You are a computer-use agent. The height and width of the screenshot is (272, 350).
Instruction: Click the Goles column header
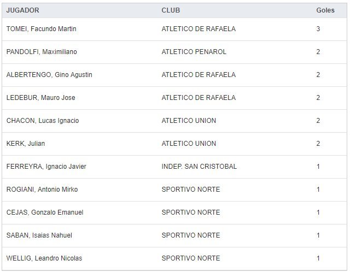(x=325, y=10)
